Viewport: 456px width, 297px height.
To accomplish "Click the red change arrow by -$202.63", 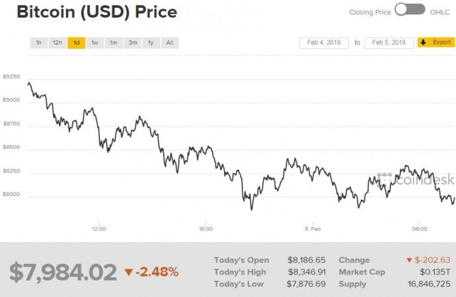I will pos(410,260).
